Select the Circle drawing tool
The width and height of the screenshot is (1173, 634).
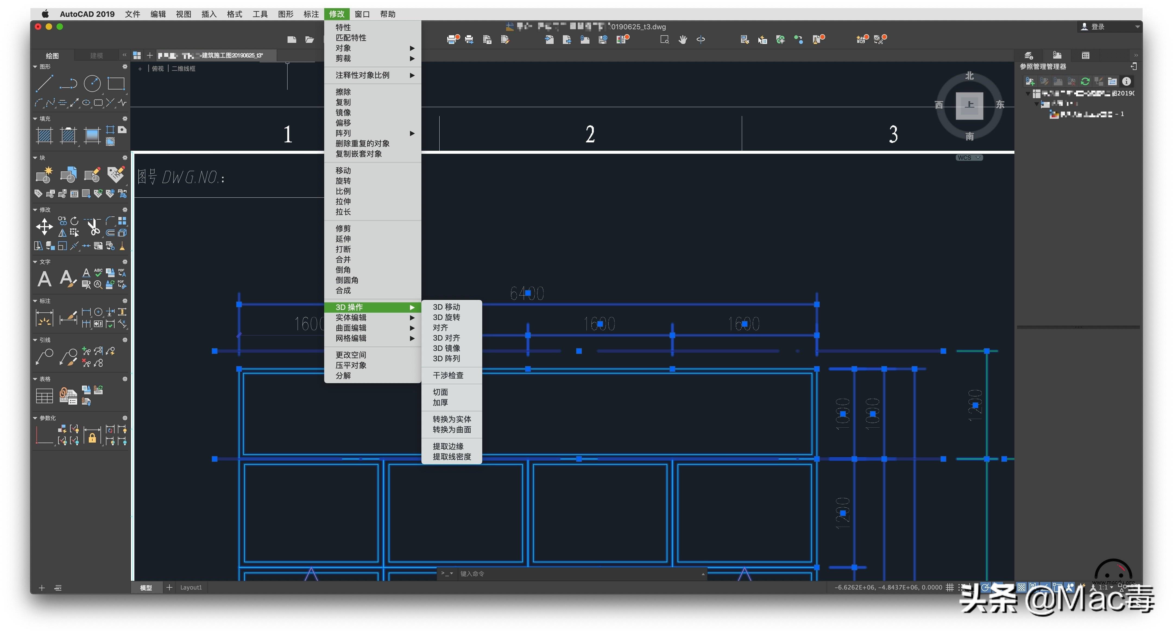pyautogui.click(x=92, y=84)
